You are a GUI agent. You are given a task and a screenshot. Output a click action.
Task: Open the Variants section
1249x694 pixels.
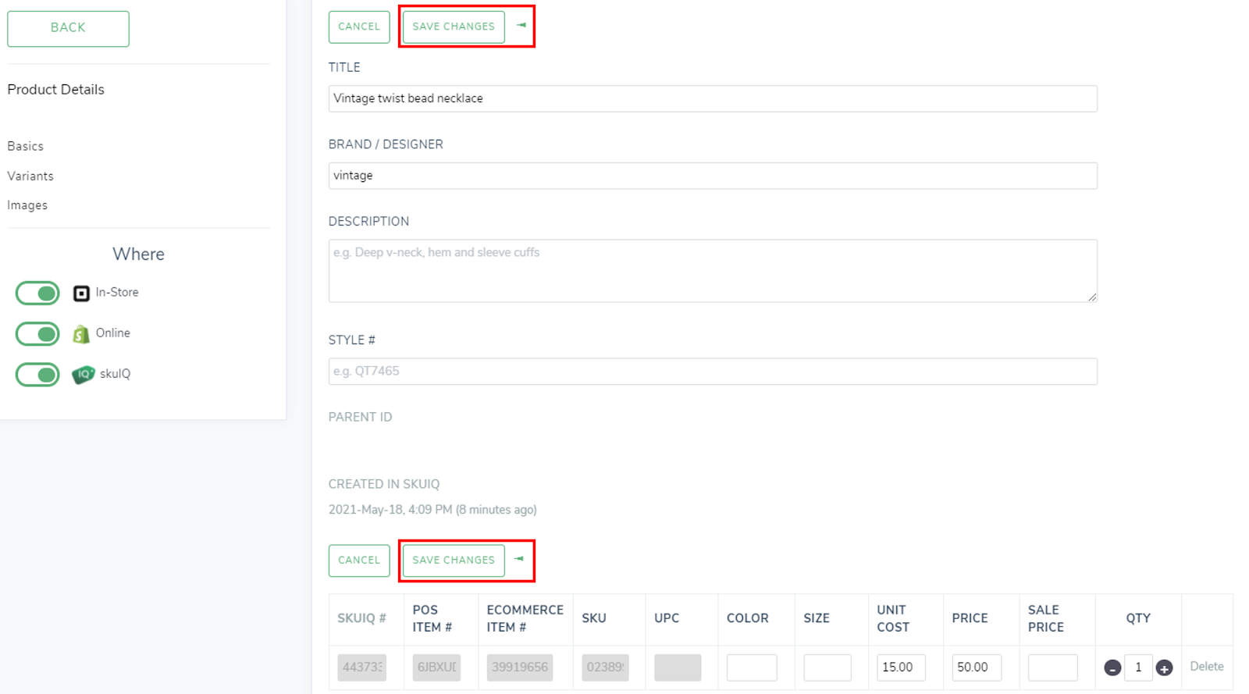[30, 176]
